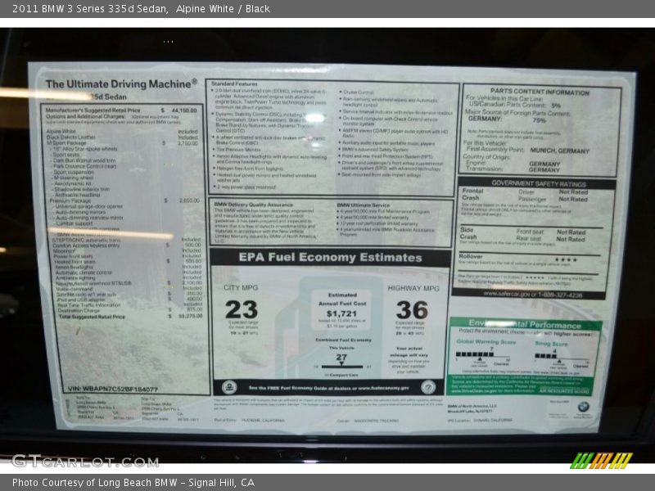Click the 'EPA Fuel Economy Estimates' banner
The width and height of the screenshot is (655, 491).
click(x=330, y=258)
